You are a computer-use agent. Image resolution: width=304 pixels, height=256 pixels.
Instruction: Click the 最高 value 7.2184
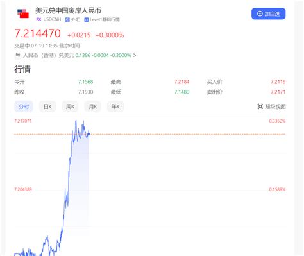182,82
